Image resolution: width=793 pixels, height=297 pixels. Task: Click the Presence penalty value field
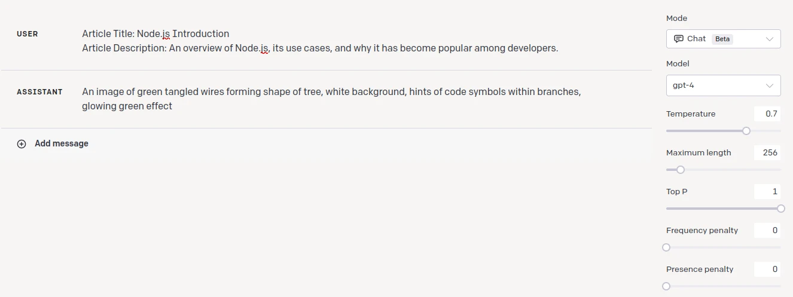767,270
